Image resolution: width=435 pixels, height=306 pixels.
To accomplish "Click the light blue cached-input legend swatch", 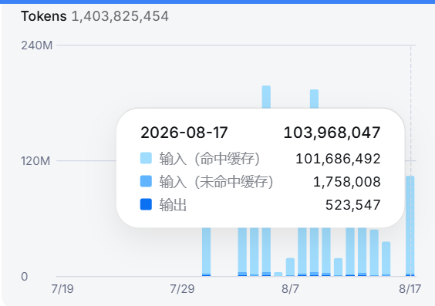I will point(146,158).
